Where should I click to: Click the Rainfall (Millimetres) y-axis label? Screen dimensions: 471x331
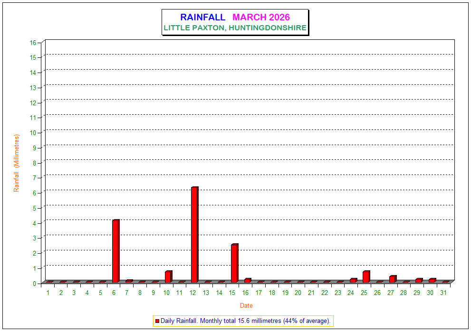point(17,163)
